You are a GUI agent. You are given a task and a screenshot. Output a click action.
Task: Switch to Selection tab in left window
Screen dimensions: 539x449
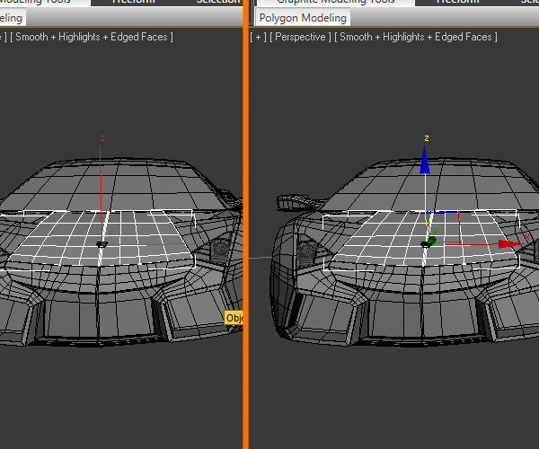[x=218, y=2]
